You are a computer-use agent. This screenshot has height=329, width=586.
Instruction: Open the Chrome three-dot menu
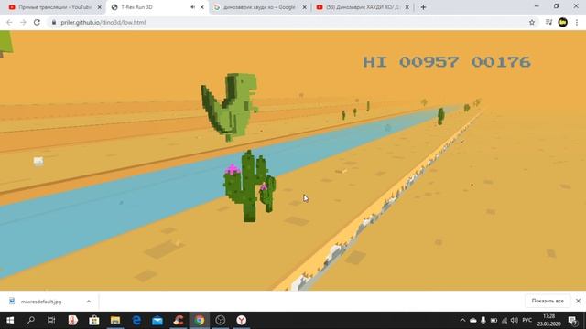tap(577, 22)
